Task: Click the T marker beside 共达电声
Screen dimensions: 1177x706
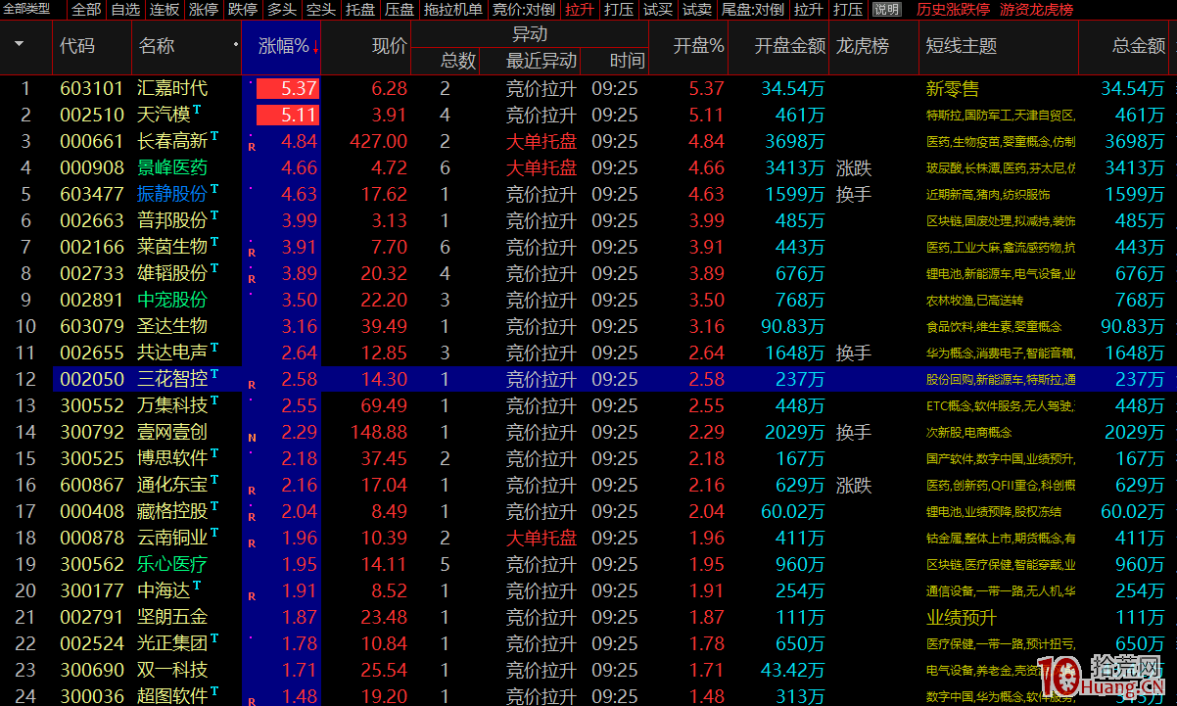Action: tap(214, 348)
